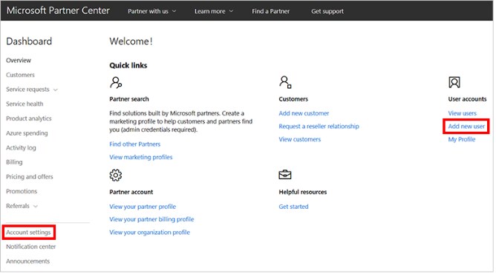Click View your partner profile link
496x274 pixels.
143,207
